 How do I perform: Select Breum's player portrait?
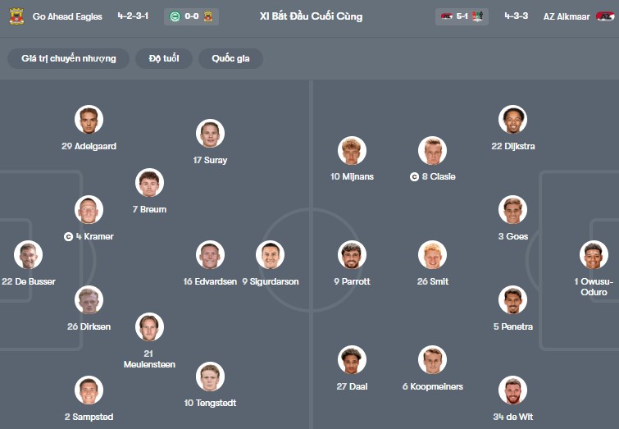coord(149,183)
